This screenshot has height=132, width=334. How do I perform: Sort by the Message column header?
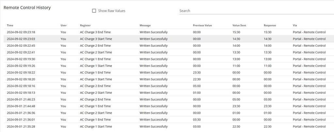pos(145,25)
